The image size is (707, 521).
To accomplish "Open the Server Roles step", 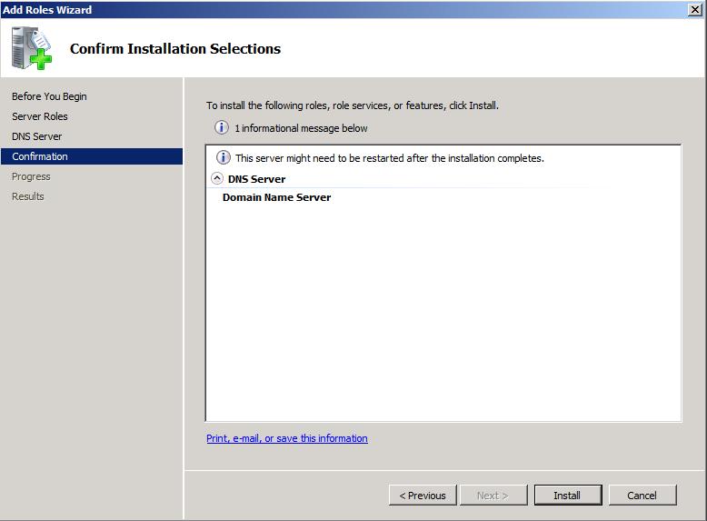I will (x=40, y=116).
